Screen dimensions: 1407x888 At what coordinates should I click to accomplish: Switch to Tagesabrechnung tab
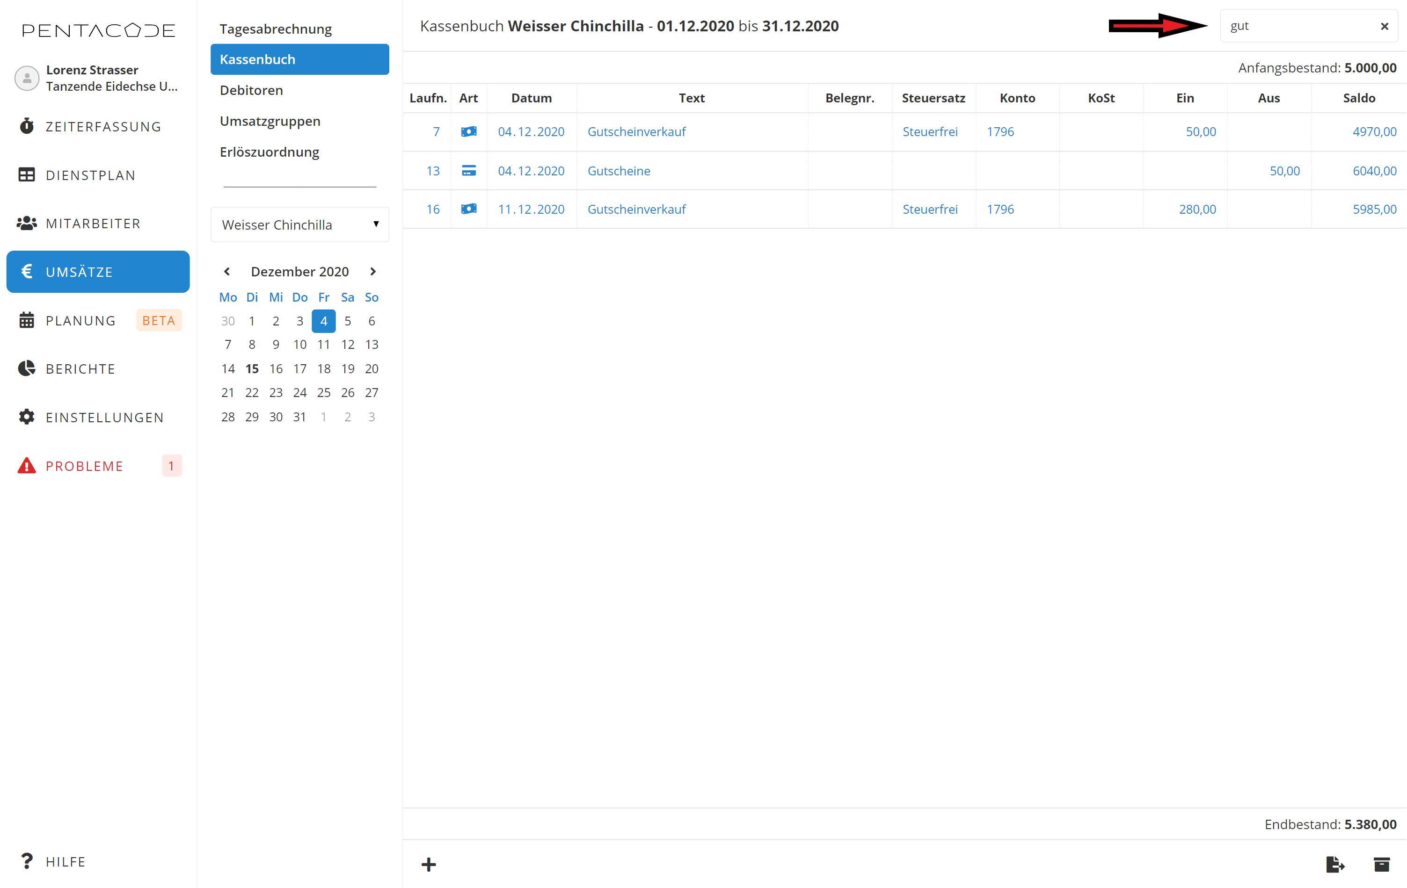(276, 29)
